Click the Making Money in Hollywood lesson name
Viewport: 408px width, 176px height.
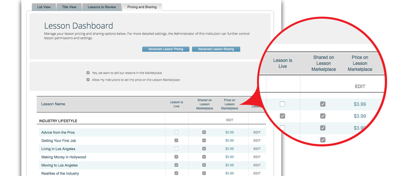(x=64, y=157)
